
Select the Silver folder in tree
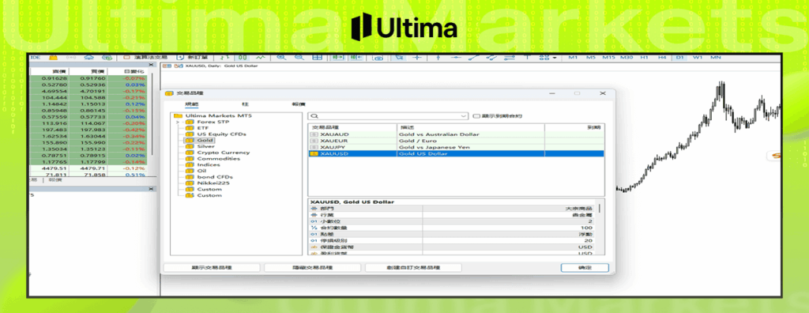click(206, 147)
